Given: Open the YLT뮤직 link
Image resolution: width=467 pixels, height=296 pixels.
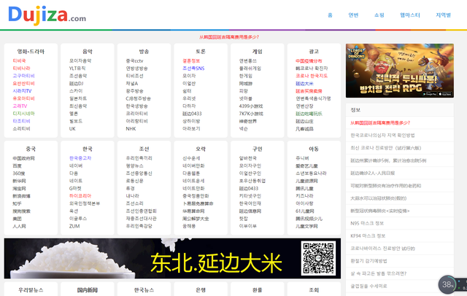Looking at the screenshot, I should (77, 68).
